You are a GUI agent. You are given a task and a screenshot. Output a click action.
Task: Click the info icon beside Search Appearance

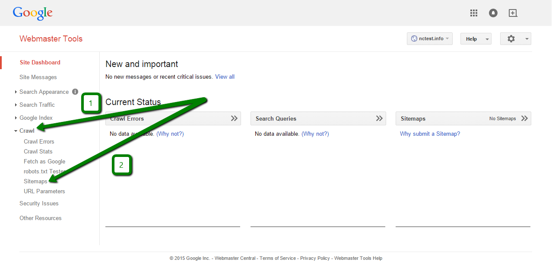point(75,92)
